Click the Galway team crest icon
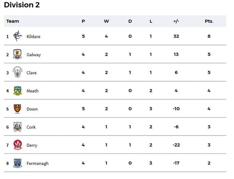The width and height of the screenshot is (234, 179). tap(18, 54)
